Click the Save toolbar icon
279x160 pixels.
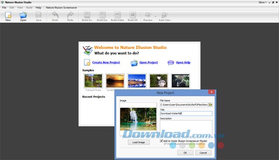pos(38,15)
